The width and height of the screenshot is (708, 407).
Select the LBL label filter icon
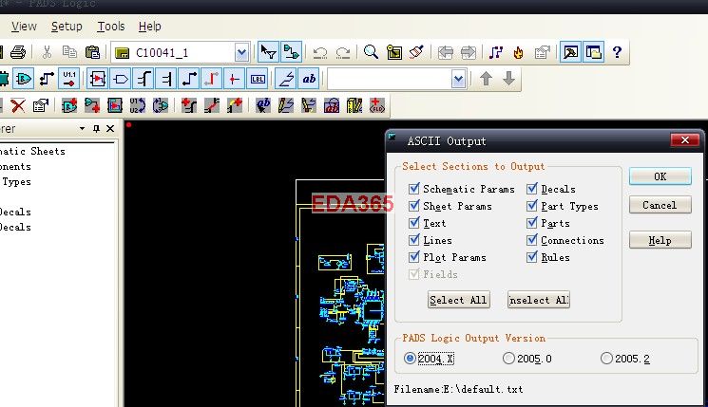pyautogui.click(x=258, y=80)
